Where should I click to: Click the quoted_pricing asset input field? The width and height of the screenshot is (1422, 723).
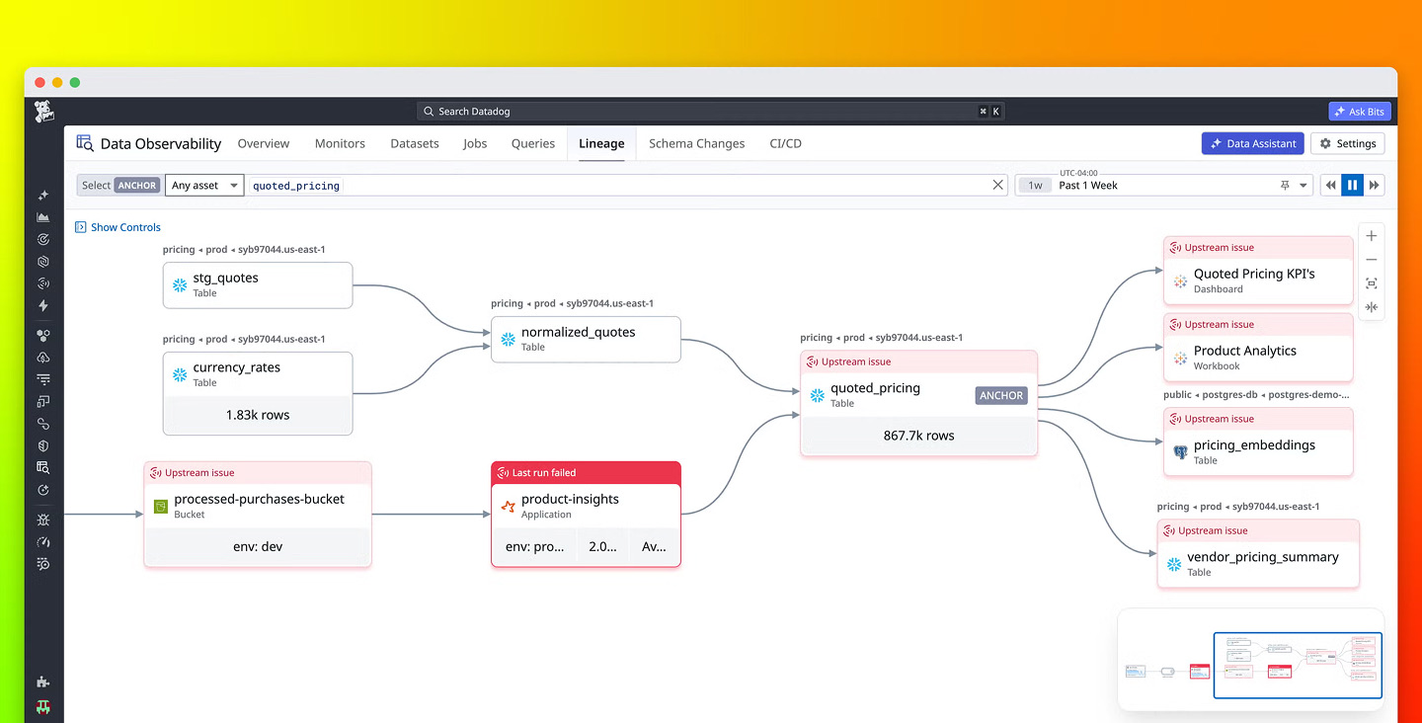tap(627, 185)
